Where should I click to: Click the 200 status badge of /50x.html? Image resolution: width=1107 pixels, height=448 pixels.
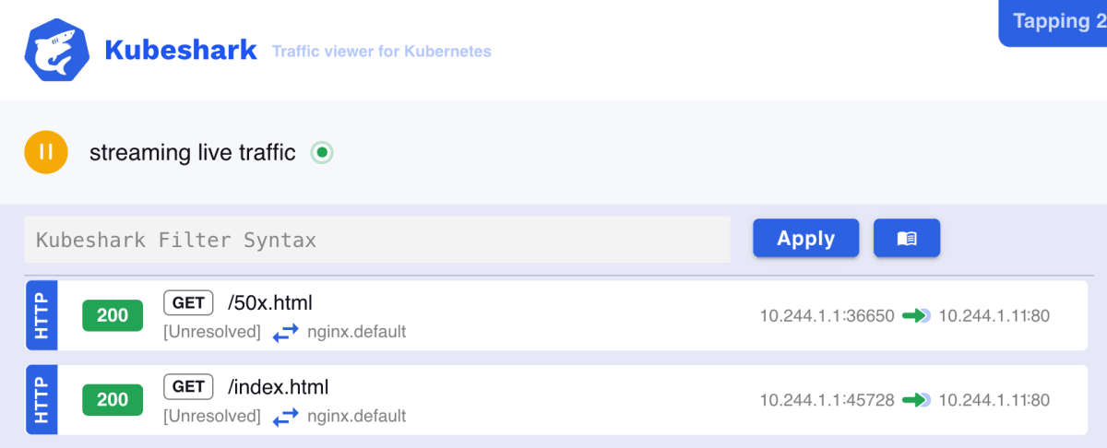pyautogui.click(x=113, y=316)
